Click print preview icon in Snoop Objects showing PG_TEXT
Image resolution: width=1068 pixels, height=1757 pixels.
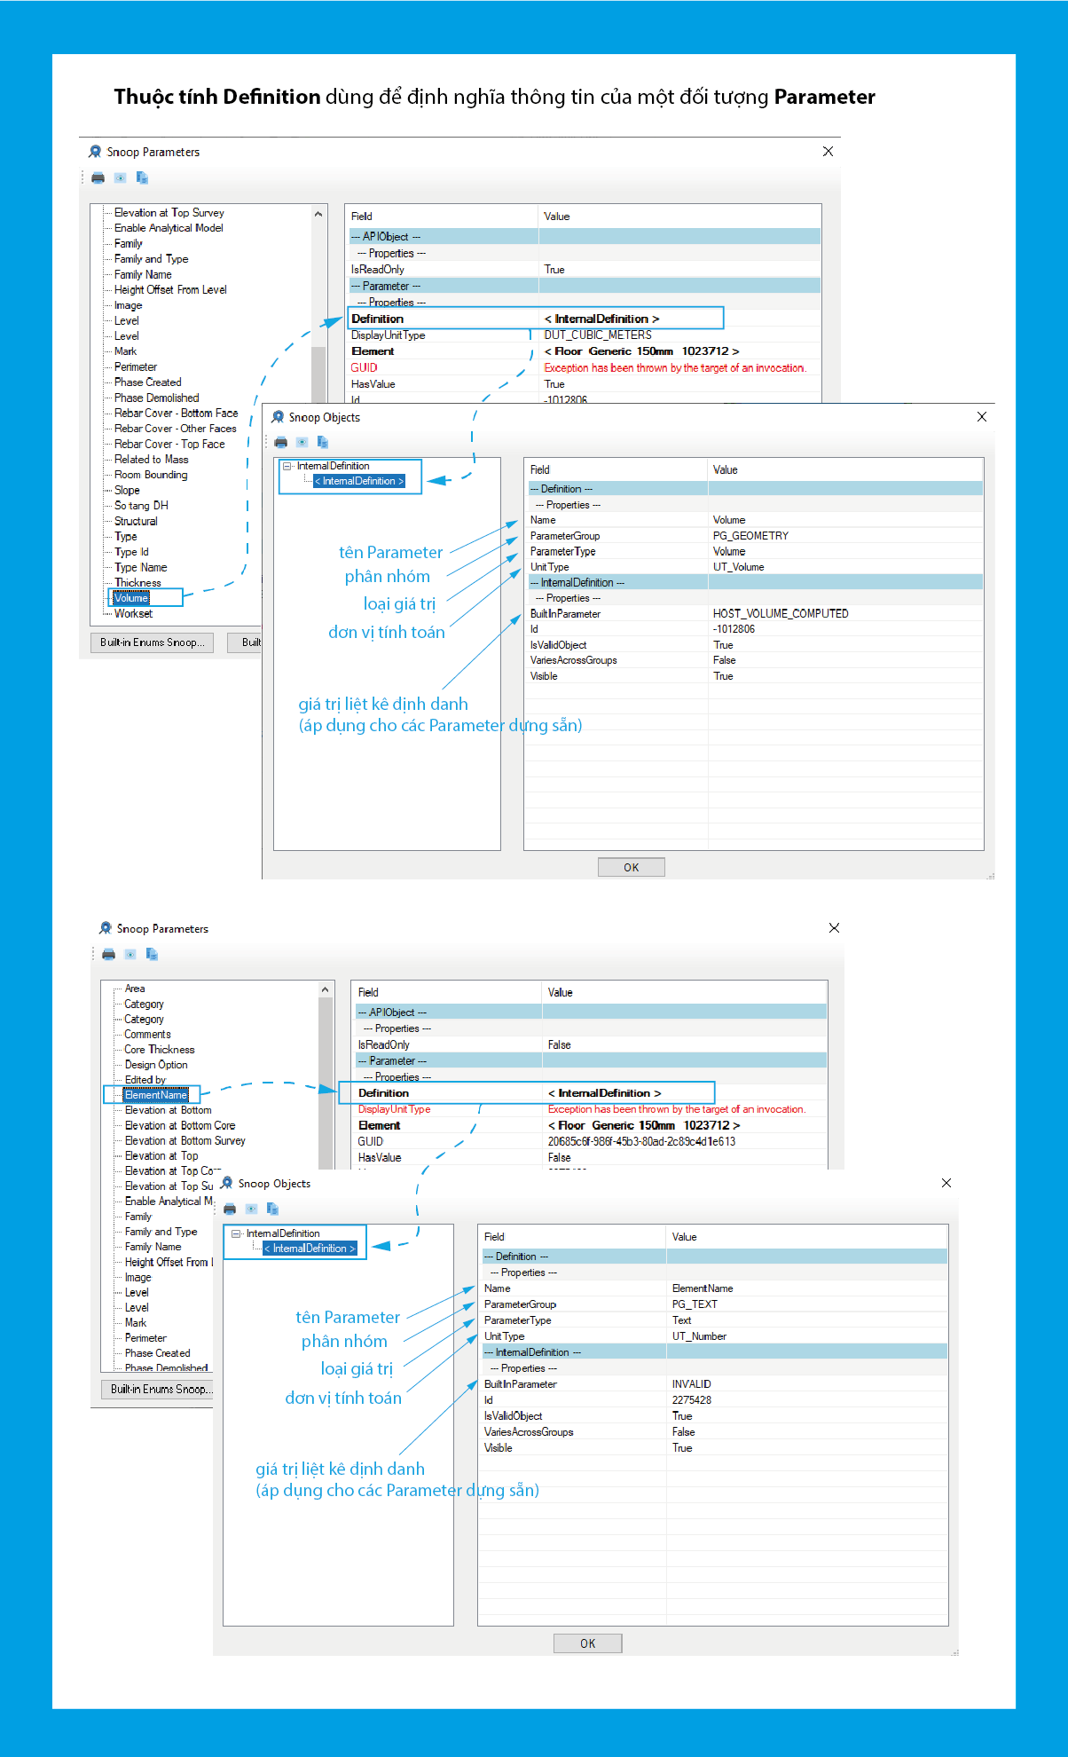click(x=251, y=1209)
